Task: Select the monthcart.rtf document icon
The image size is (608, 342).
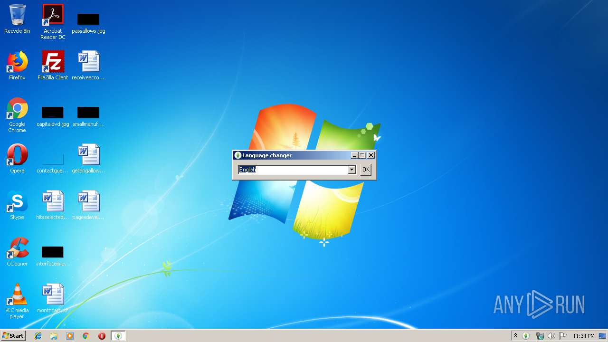Action: tap(53, 298)
